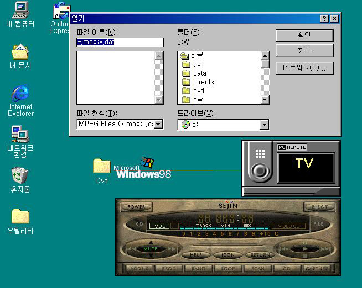Click the ? help button in the dialog title bar

[324, 18]
